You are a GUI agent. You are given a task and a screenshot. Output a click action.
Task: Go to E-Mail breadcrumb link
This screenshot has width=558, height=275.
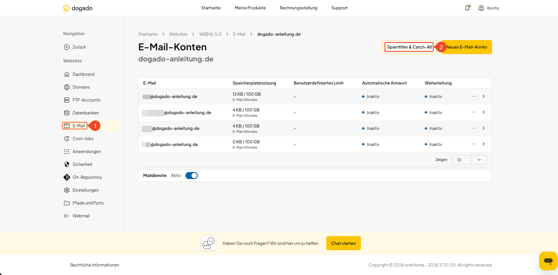click(239, 34)
